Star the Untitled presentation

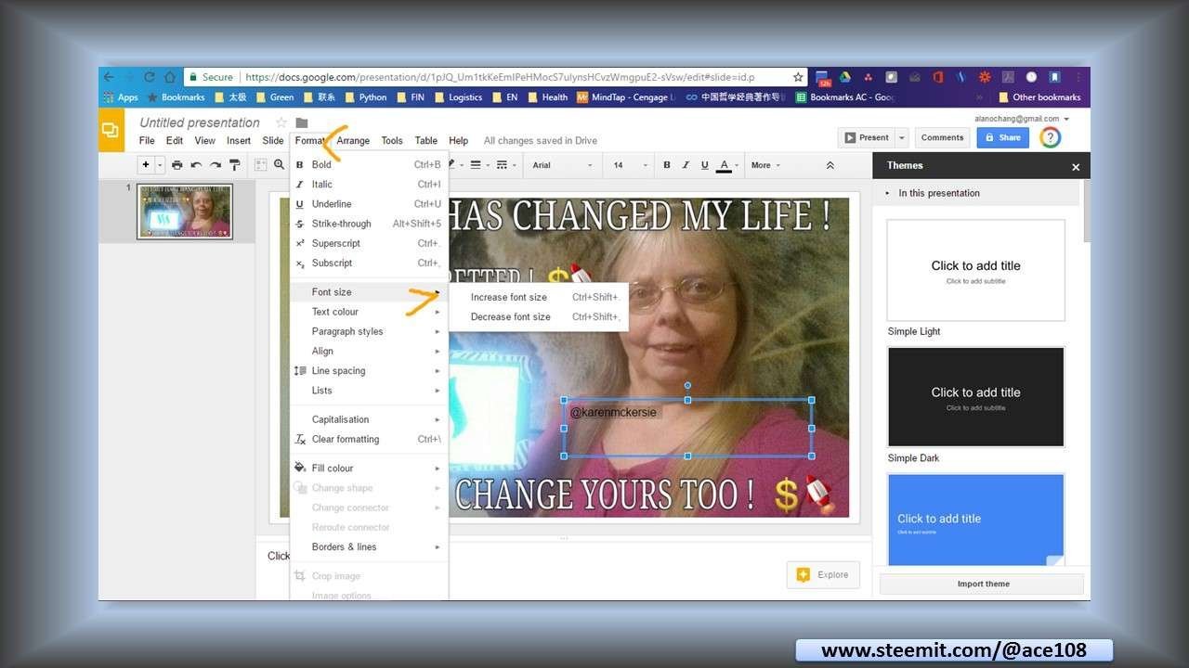[281, 122]
